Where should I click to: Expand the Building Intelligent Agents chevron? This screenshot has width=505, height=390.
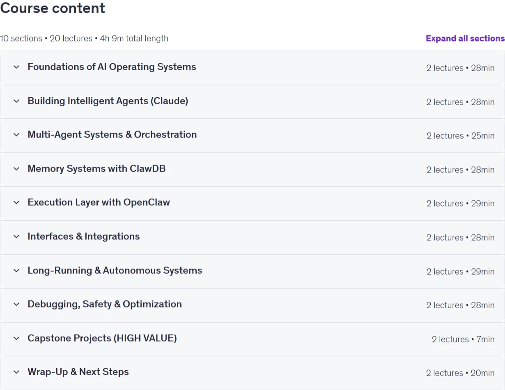[16, 101]
